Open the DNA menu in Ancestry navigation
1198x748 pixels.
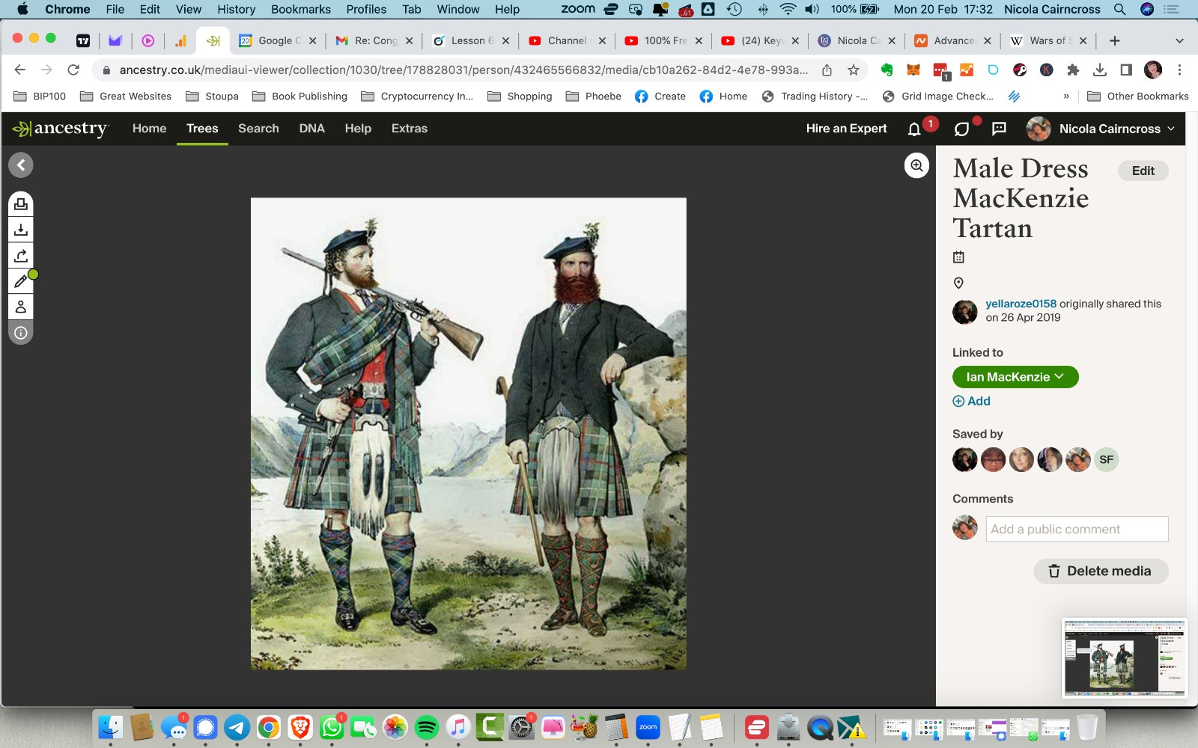tap(311, 129)
